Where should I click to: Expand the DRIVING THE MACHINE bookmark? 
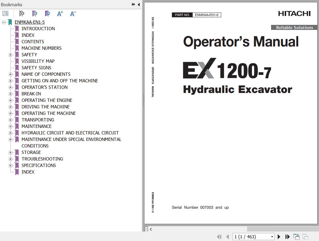(10, 107)
